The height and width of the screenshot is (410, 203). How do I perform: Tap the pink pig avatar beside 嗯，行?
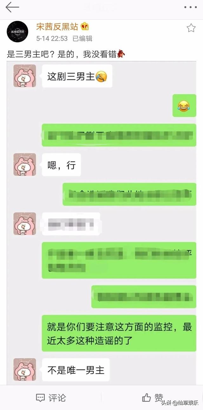coord(25,164)
